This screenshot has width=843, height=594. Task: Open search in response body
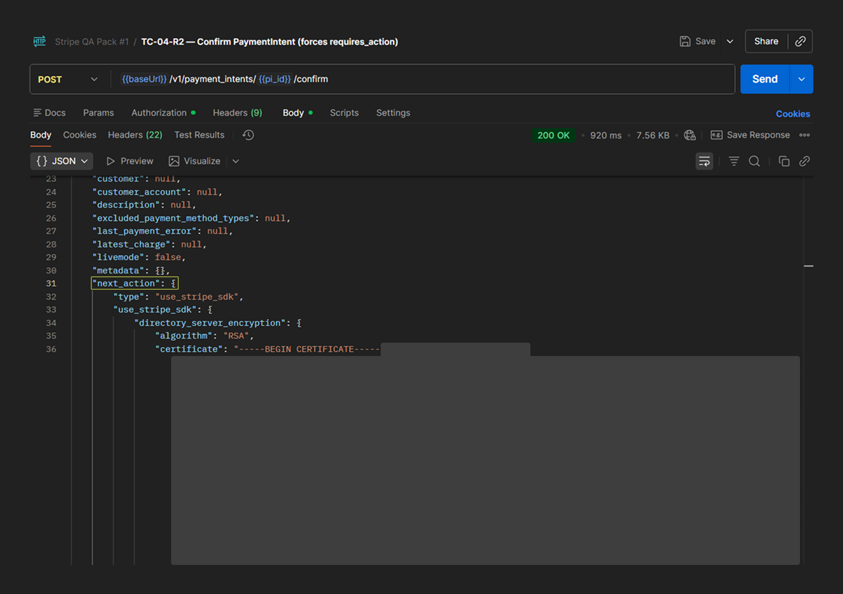click(754, 161)
